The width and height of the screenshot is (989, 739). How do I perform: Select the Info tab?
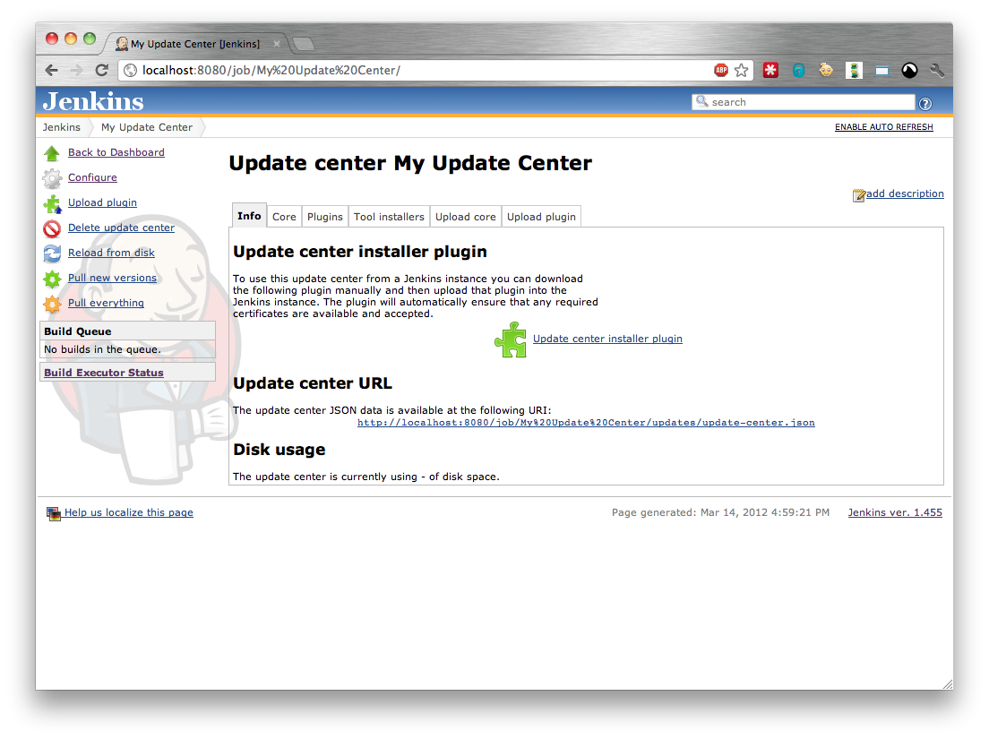click(x=249, y=216)
